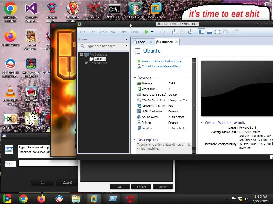Select Ubuntu in the library tree
The height and width of the screenshot is (204, 273).
pos(100,59)
